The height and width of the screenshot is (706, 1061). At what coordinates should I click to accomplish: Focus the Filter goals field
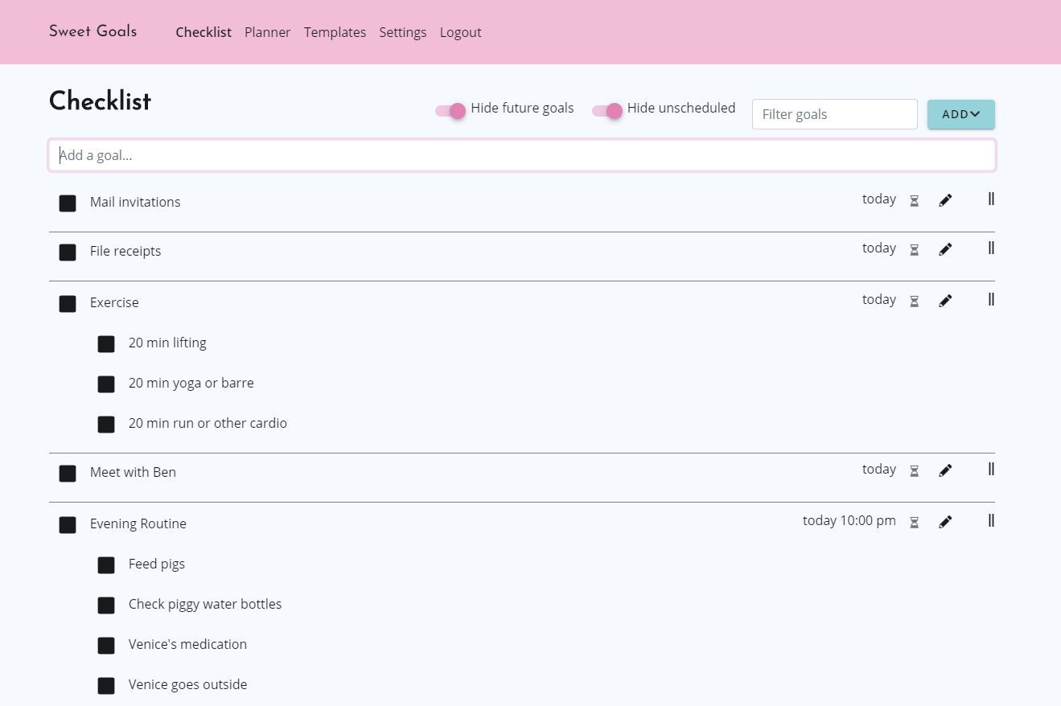[x=835, y=114]
